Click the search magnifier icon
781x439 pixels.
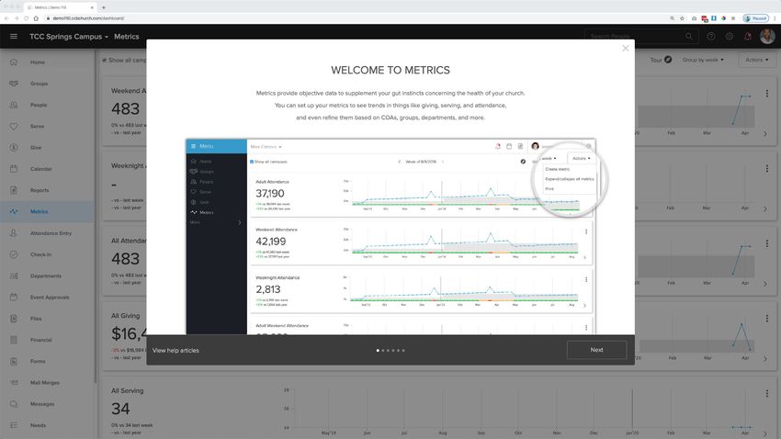click(x=689, y=37)
